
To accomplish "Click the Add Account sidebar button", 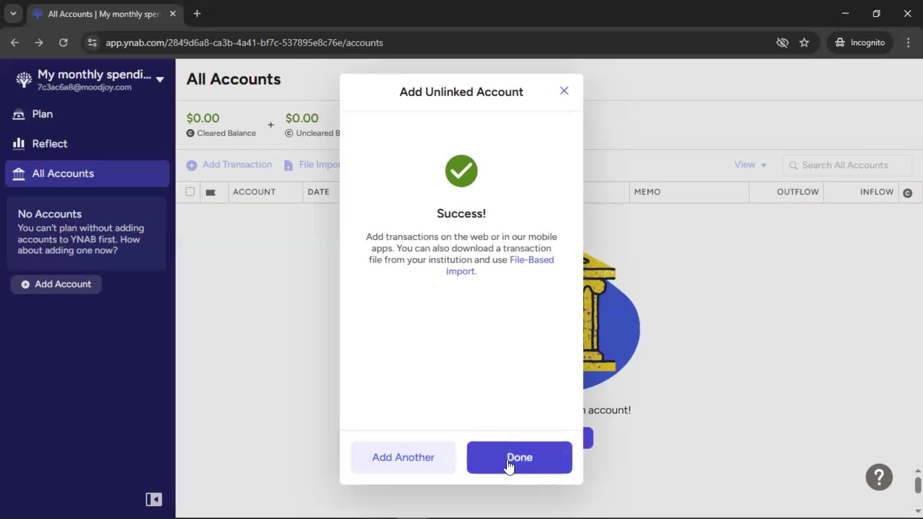I will click(56, 284).
